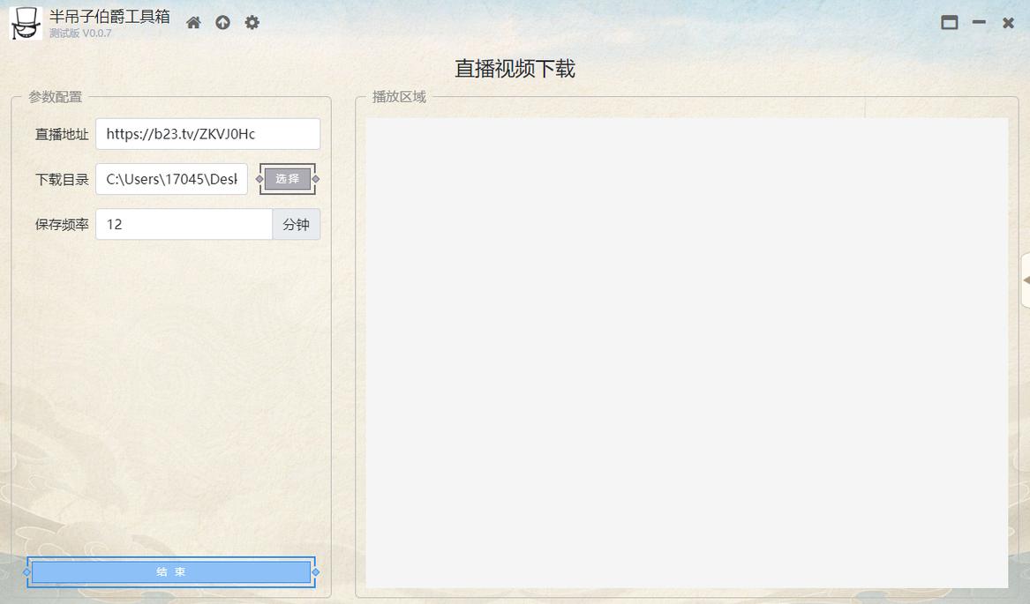Click the saved path C:\Users\17045\Desk text
The width and height of the screenshot is (1030, 604).
[171, 179]
